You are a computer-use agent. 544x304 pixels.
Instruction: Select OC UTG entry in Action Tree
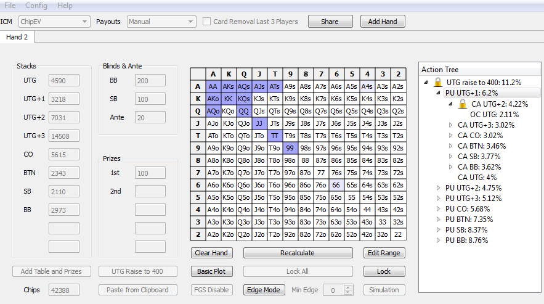487,114
